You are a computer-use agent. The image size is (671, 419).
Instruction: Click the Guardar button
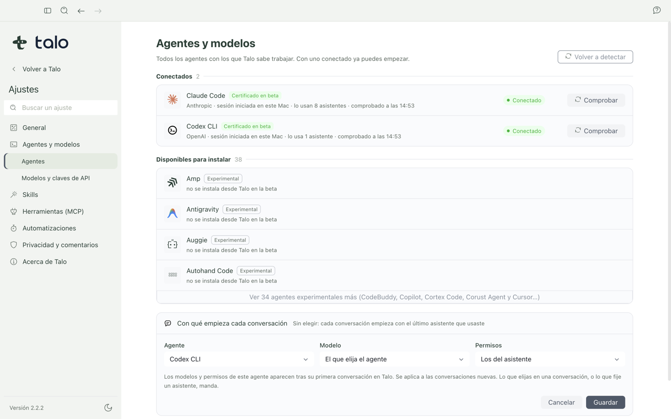tap(605, 402)
